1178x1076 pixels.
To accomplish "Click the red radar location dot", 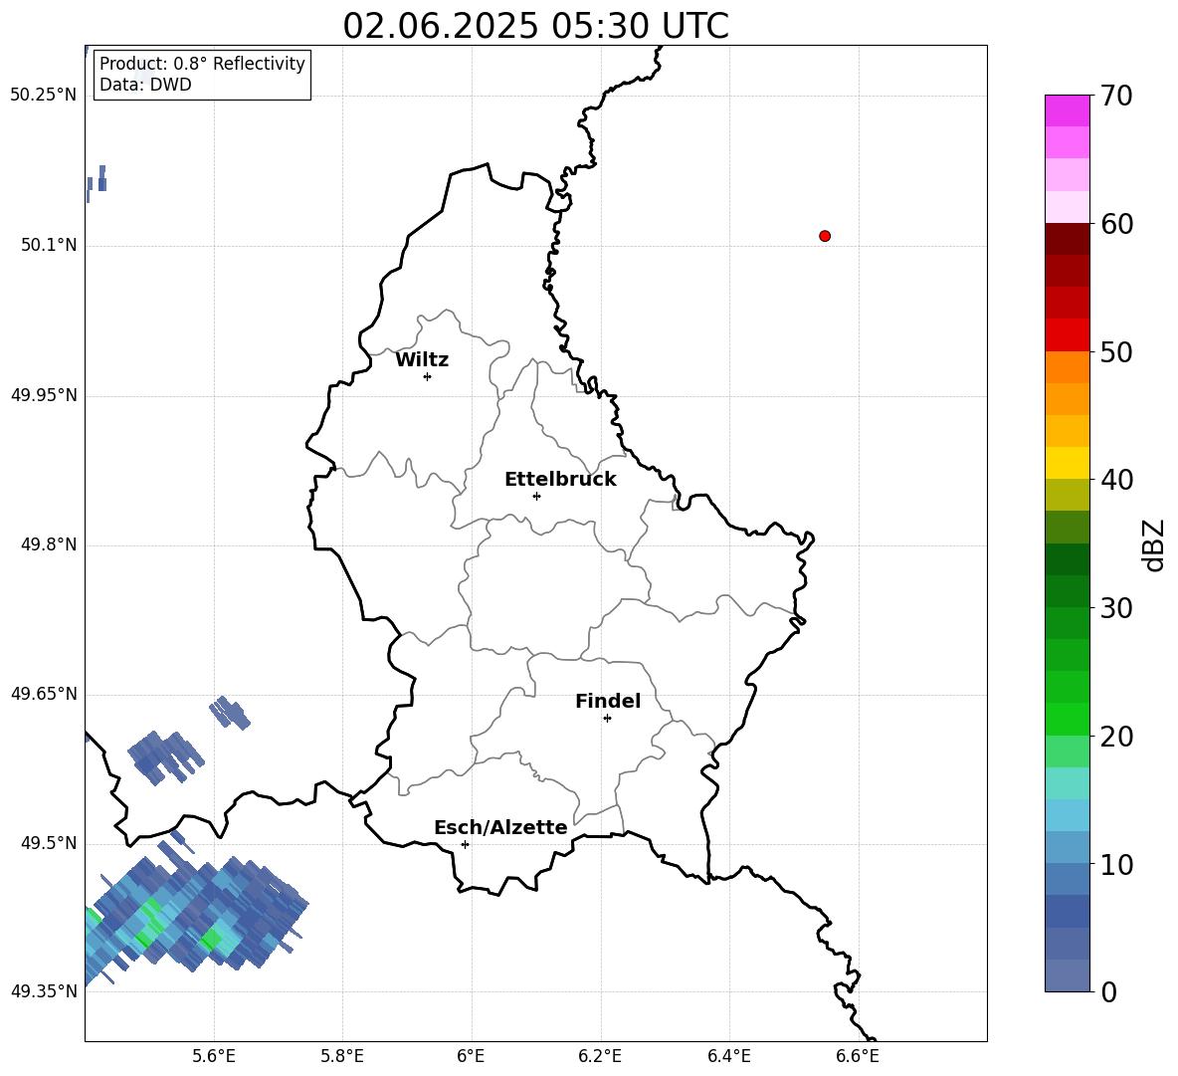I will tap(825, 236).
